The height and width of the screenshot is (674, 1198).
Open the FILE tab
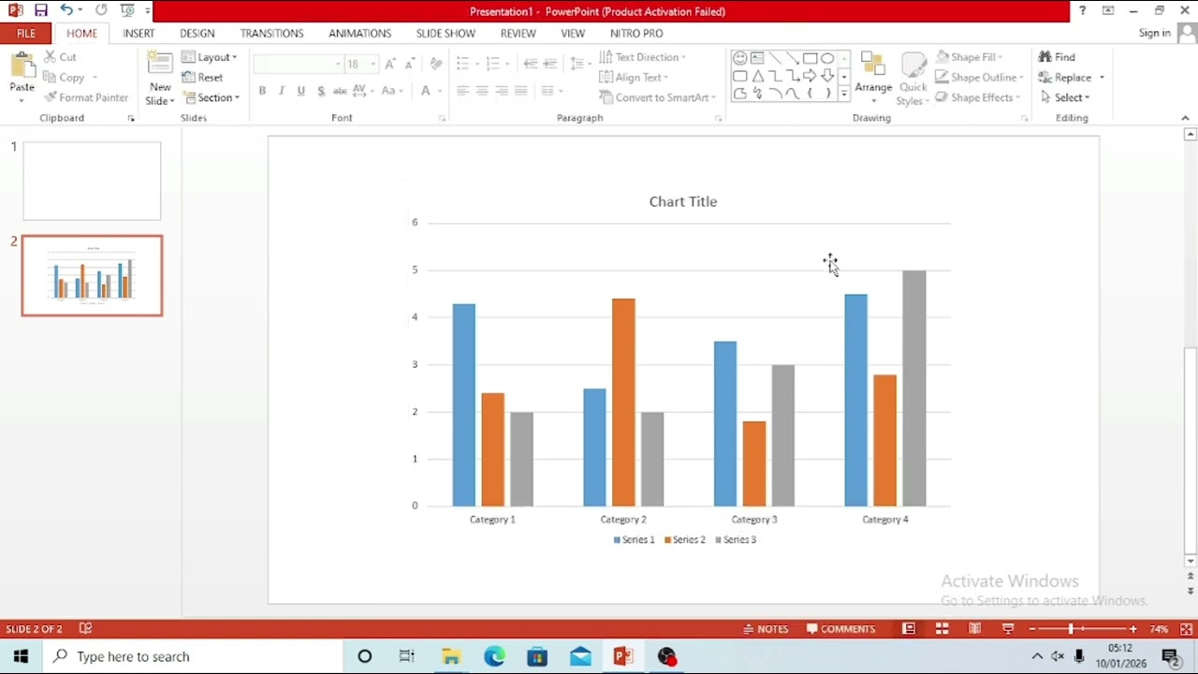(x=26, y=33)
